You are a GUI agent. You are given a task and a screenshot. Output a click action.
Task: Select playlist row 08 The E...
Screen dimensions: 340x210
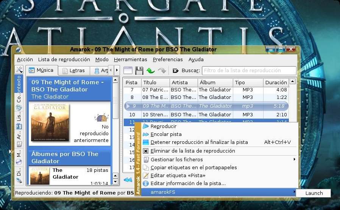206,97
